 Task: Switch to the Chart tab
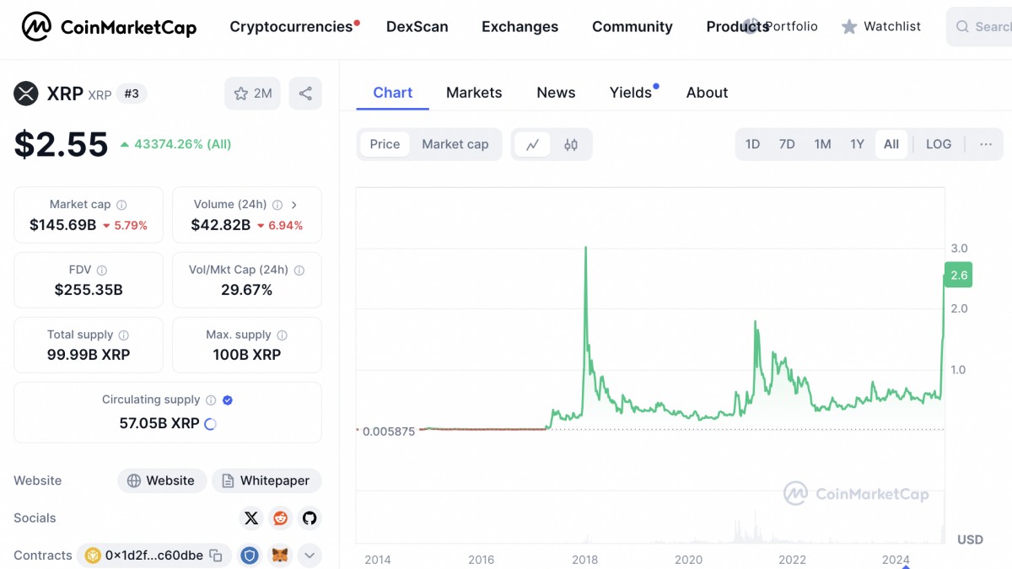[x=393, y=93]
